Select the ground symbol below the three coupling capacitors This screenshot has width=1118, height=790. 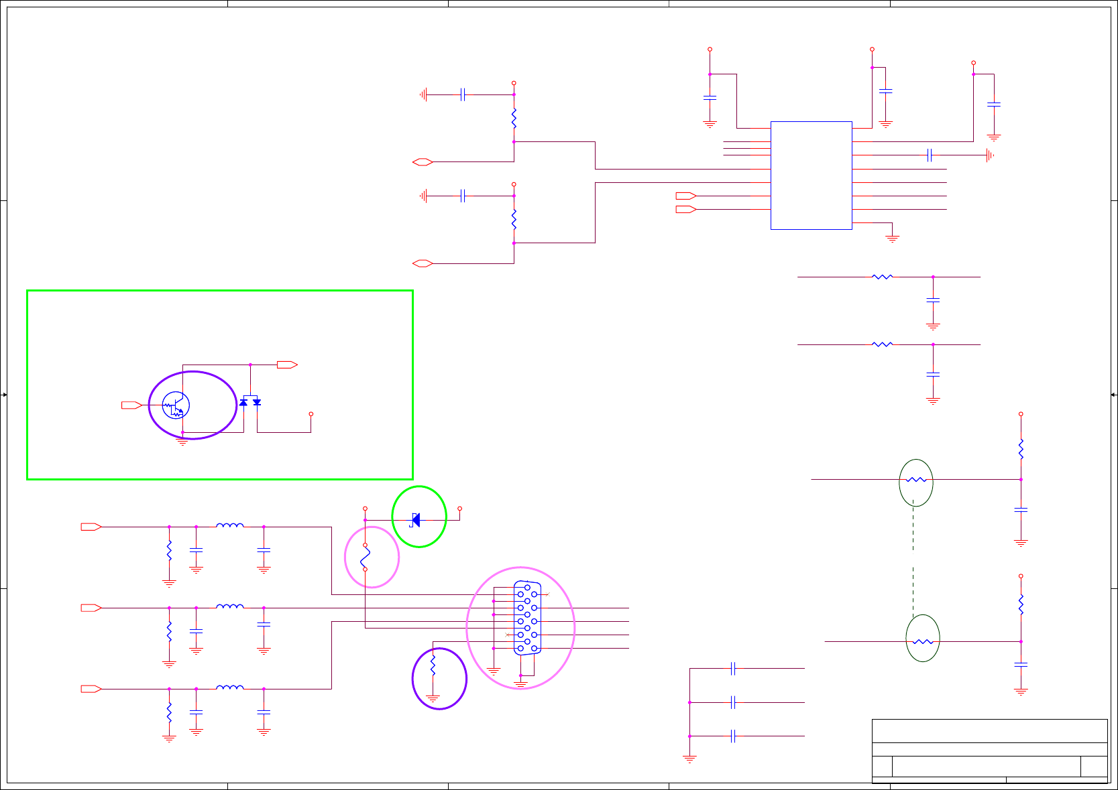[x=689, y=759]
